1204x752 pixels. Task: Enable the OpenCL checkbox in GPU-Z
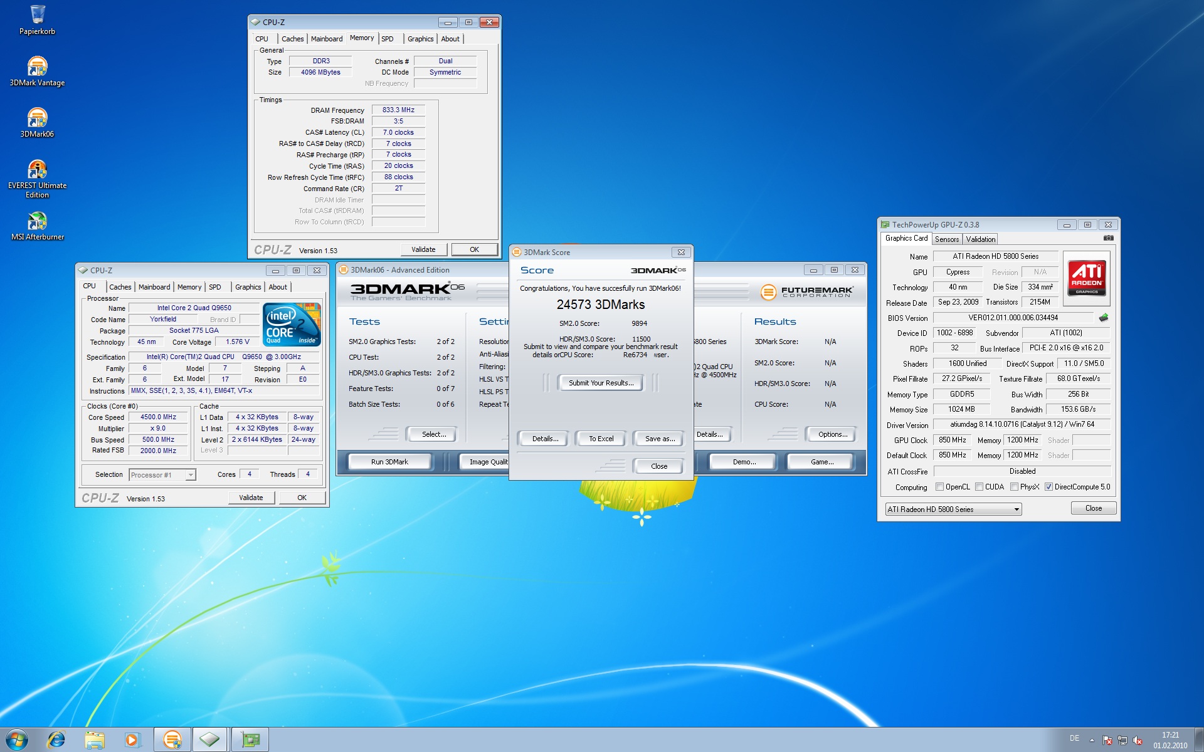939,487
